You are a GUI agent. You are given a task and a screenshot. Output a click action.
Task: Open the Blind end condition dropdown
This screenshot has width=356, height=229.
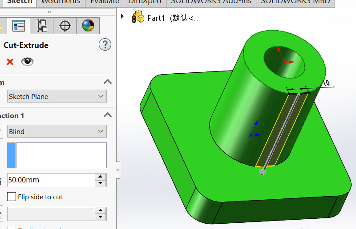[x=57, y=131]
